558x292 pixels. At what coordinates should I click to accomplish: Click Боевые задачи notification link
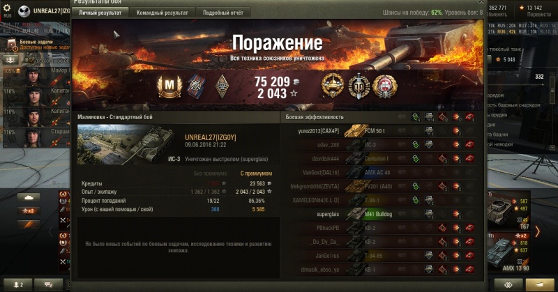pyautogui.click(x=36, y=42)
